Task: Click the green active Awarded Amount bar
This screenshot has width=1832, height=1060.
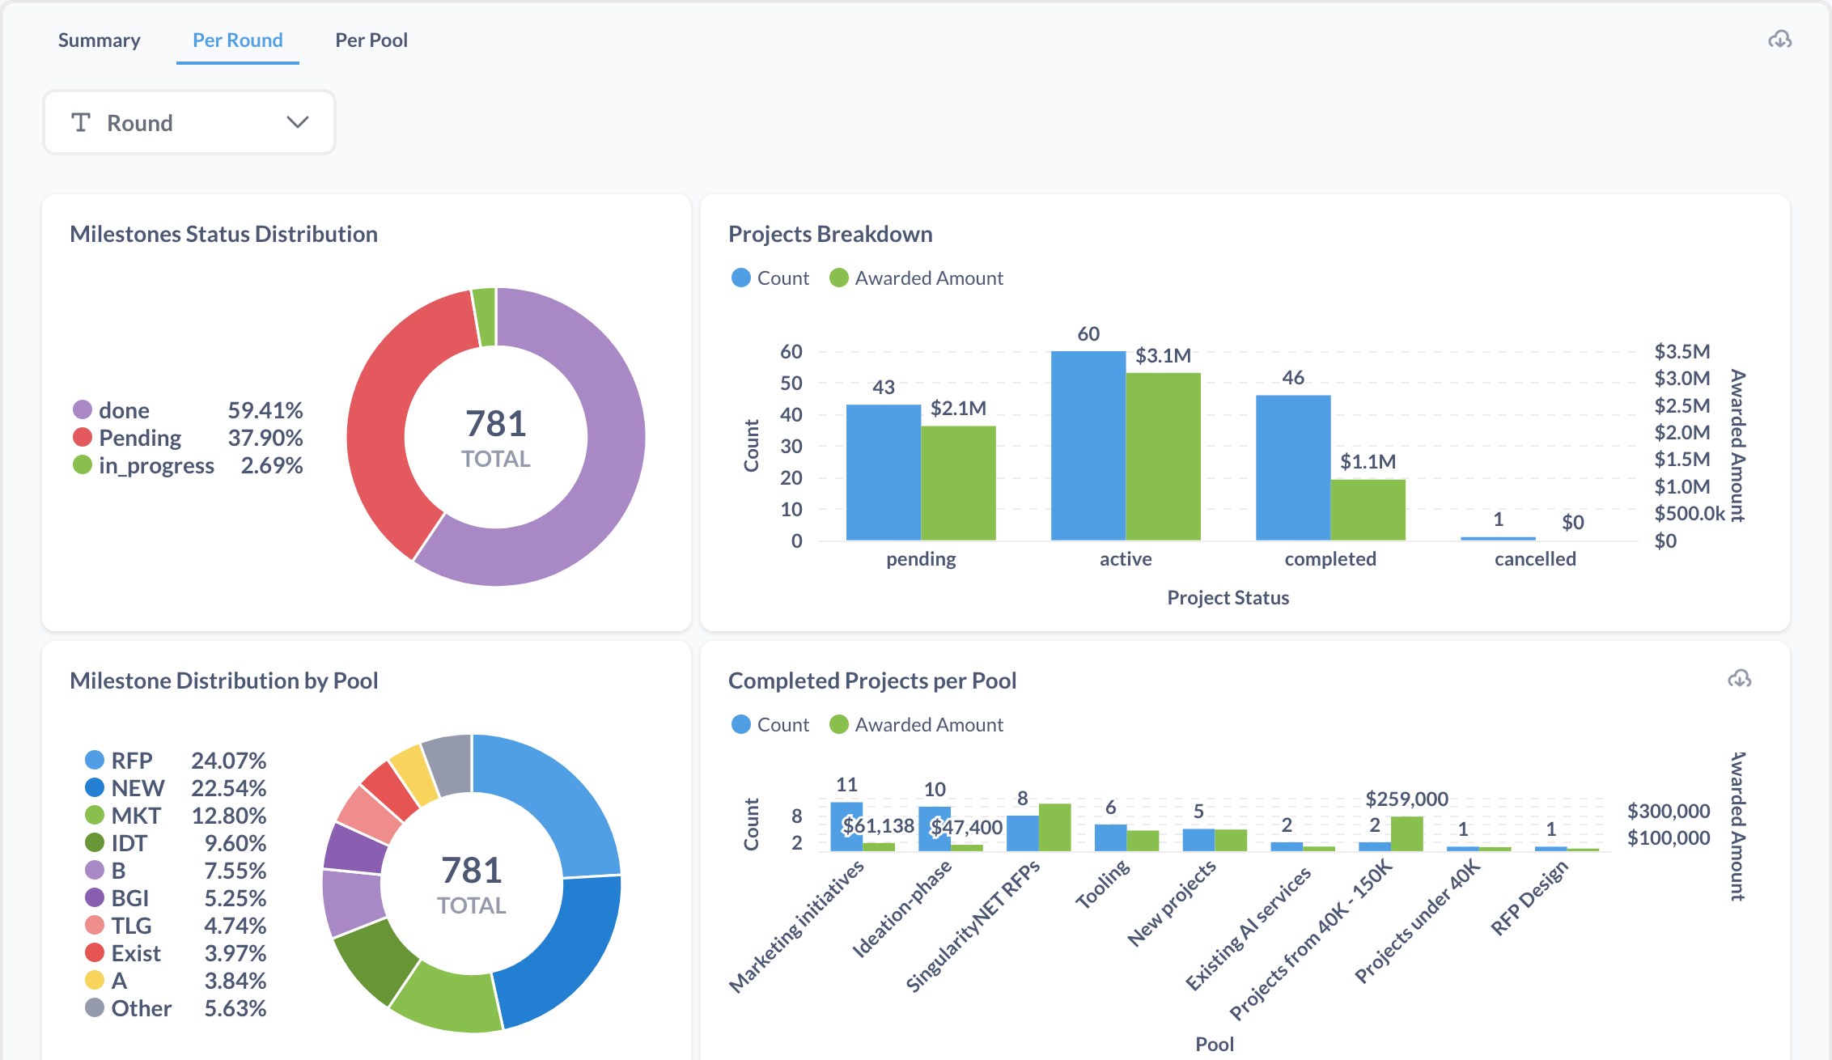Action: pyautogui.click(x=1163, y=456)
